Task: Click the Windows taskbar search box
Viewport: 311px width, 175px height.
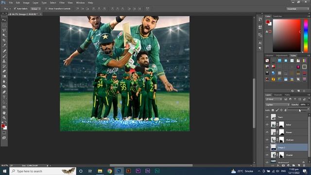Action: point(43,171)
